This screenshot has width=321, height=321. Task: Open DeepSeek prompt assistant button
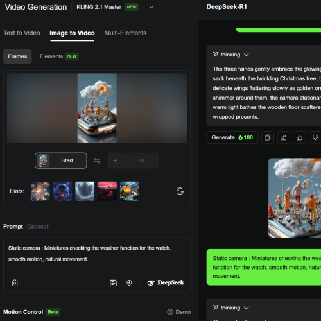pos(166,282)
